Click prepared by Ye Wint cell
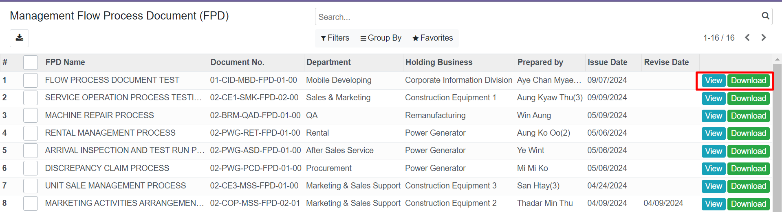The image size is (782, 212). pyautogui.click(x=531, y=150)
